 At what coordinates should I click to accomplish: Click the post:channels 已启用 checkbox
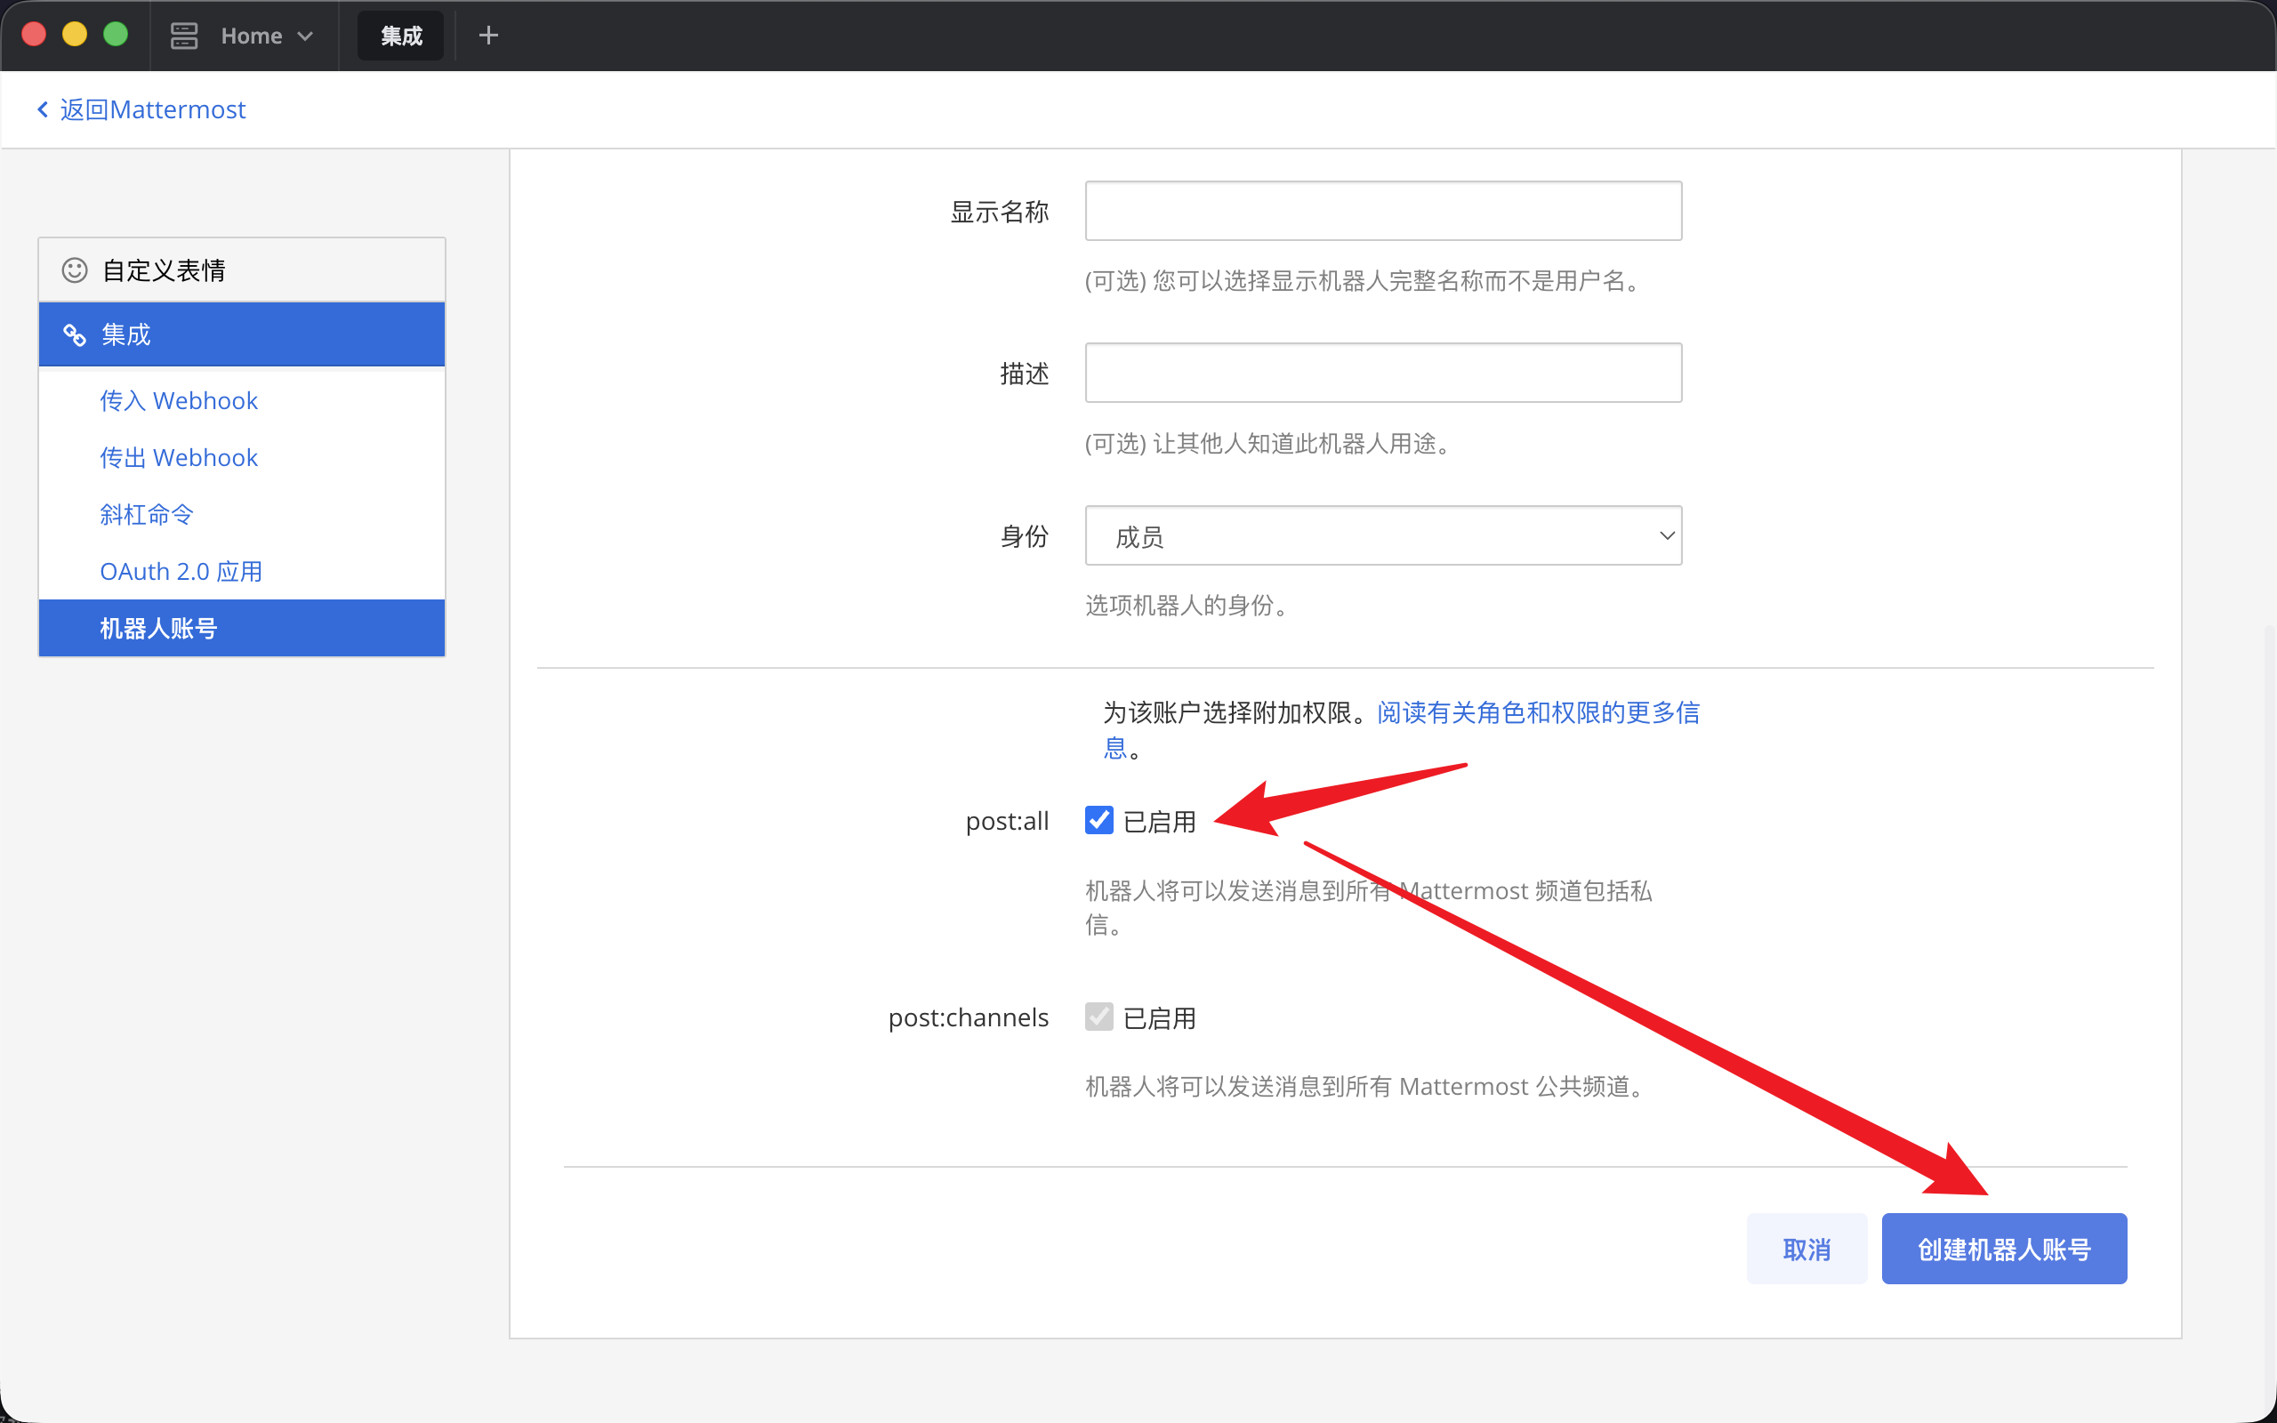(1099, 1017)
